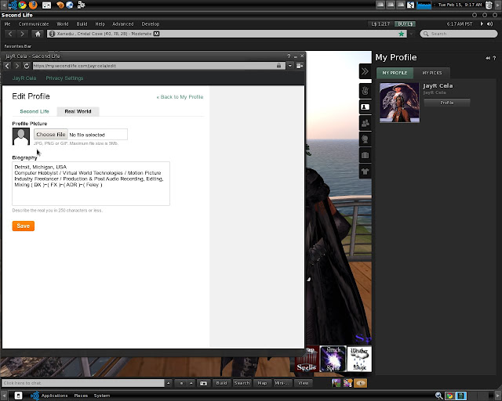502x401 pixels.
Task: Open the URL history dropdown in browser
Action: [x=289, y=66]
